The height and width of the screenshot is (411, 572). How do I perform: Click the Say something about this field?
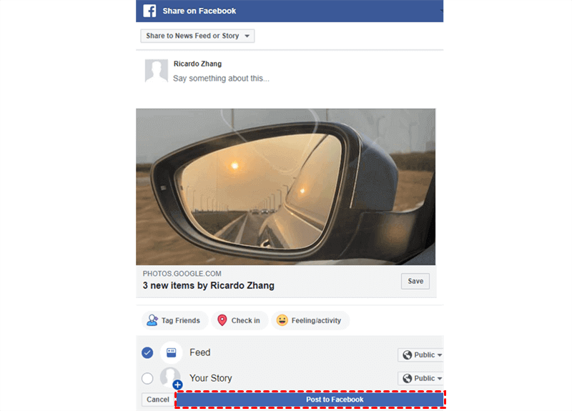coord(221,79)
